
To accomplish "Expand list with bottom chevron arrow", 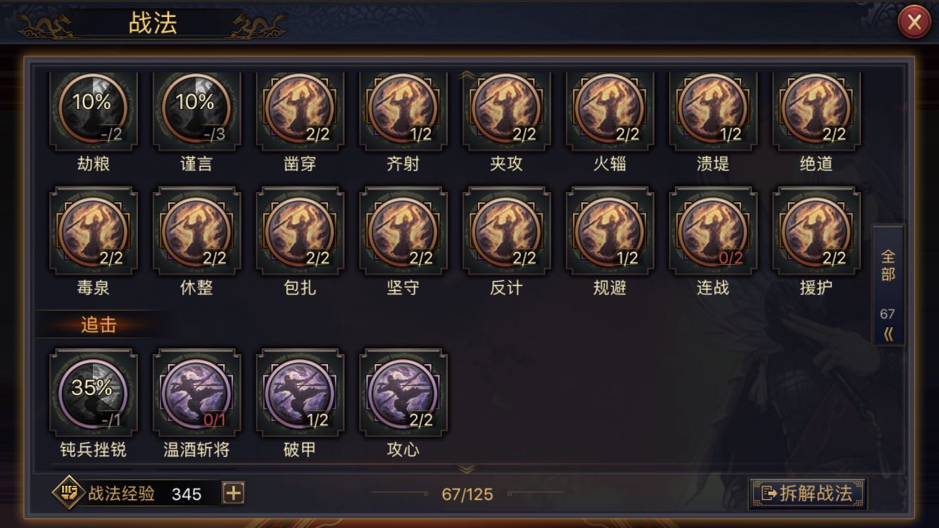I will tap(467, 467).
